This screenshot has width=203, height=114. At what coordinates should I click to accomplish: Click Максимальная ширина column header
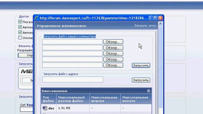[x=105, y=99]
